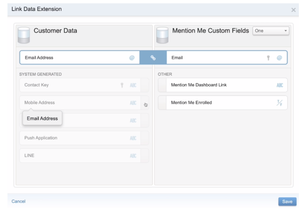Select the Mention Me Enrolled field
This screenshot has width=308, height=214.
click(x=223, y=103)
